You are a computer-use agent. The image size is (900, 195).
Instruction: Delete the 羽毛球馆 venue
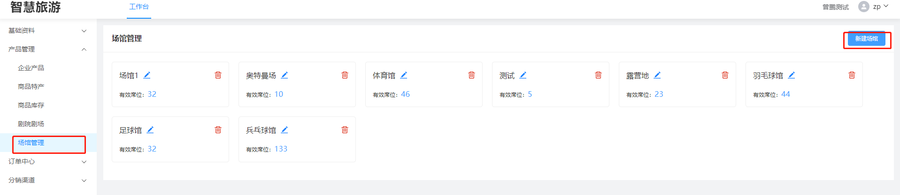852,75
